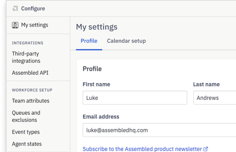The height and width of the screenshot is (152, 236).
Task: Click the external-link icon after the newsletter link
Action: [206, 149]
